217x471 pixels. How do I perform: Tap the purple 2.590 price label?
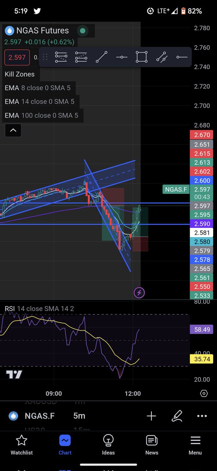tap(202, 223)
